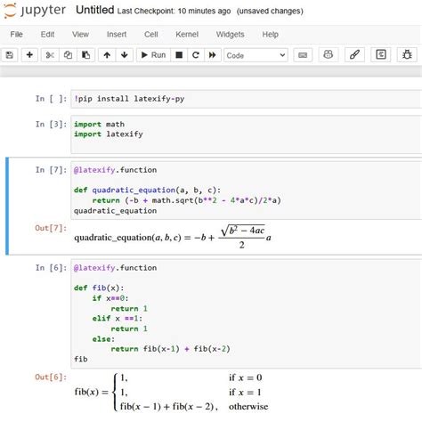Open the Code cell type dropdown
The height and width of the screenshot is (422, 422).
[256, 55]
